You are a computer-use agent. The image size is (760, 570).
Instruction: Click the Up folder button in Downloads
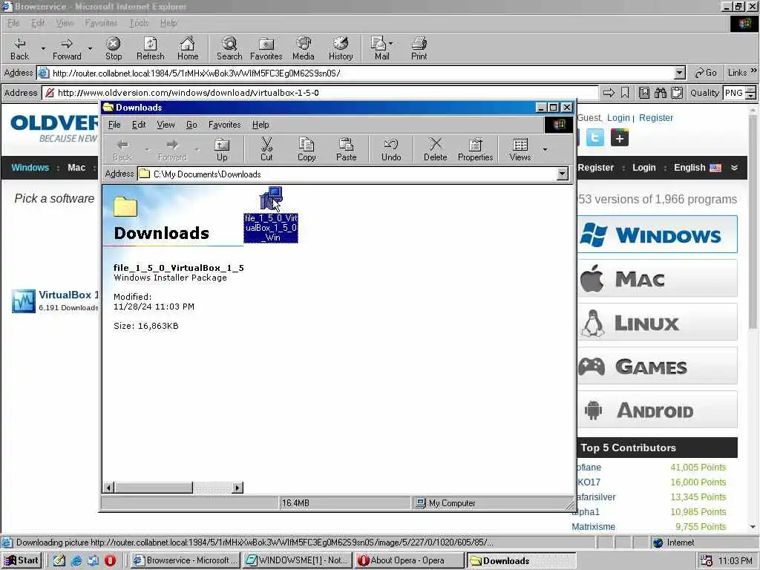[x=222, y=149]
